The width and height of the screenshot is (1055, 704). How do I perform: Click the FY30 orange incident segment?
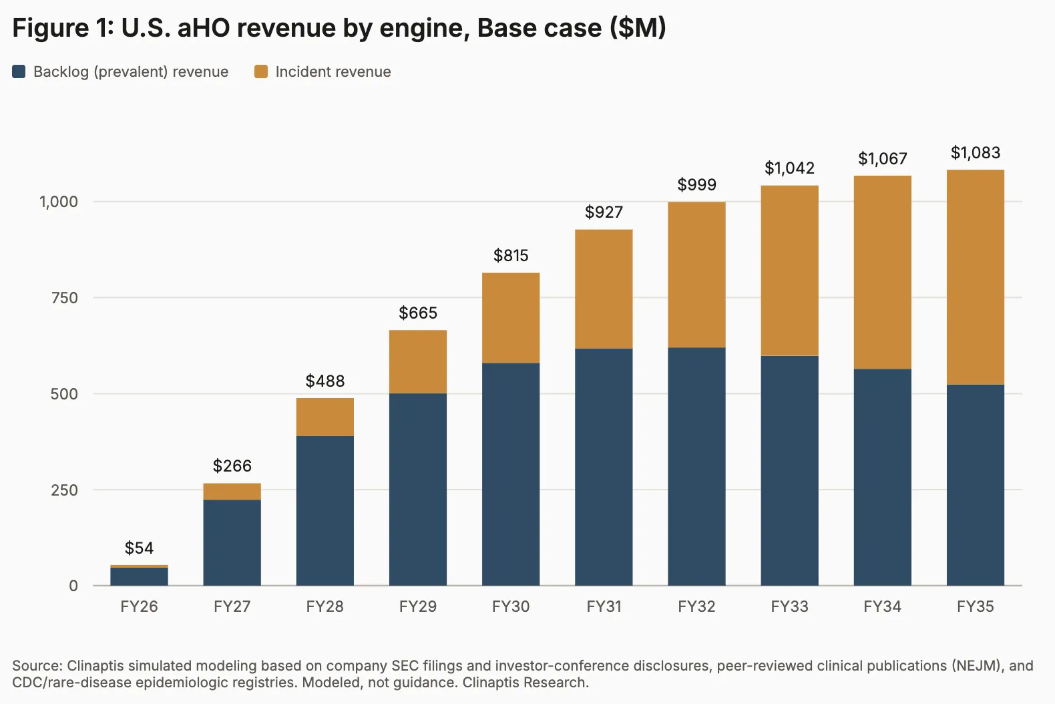511,318
